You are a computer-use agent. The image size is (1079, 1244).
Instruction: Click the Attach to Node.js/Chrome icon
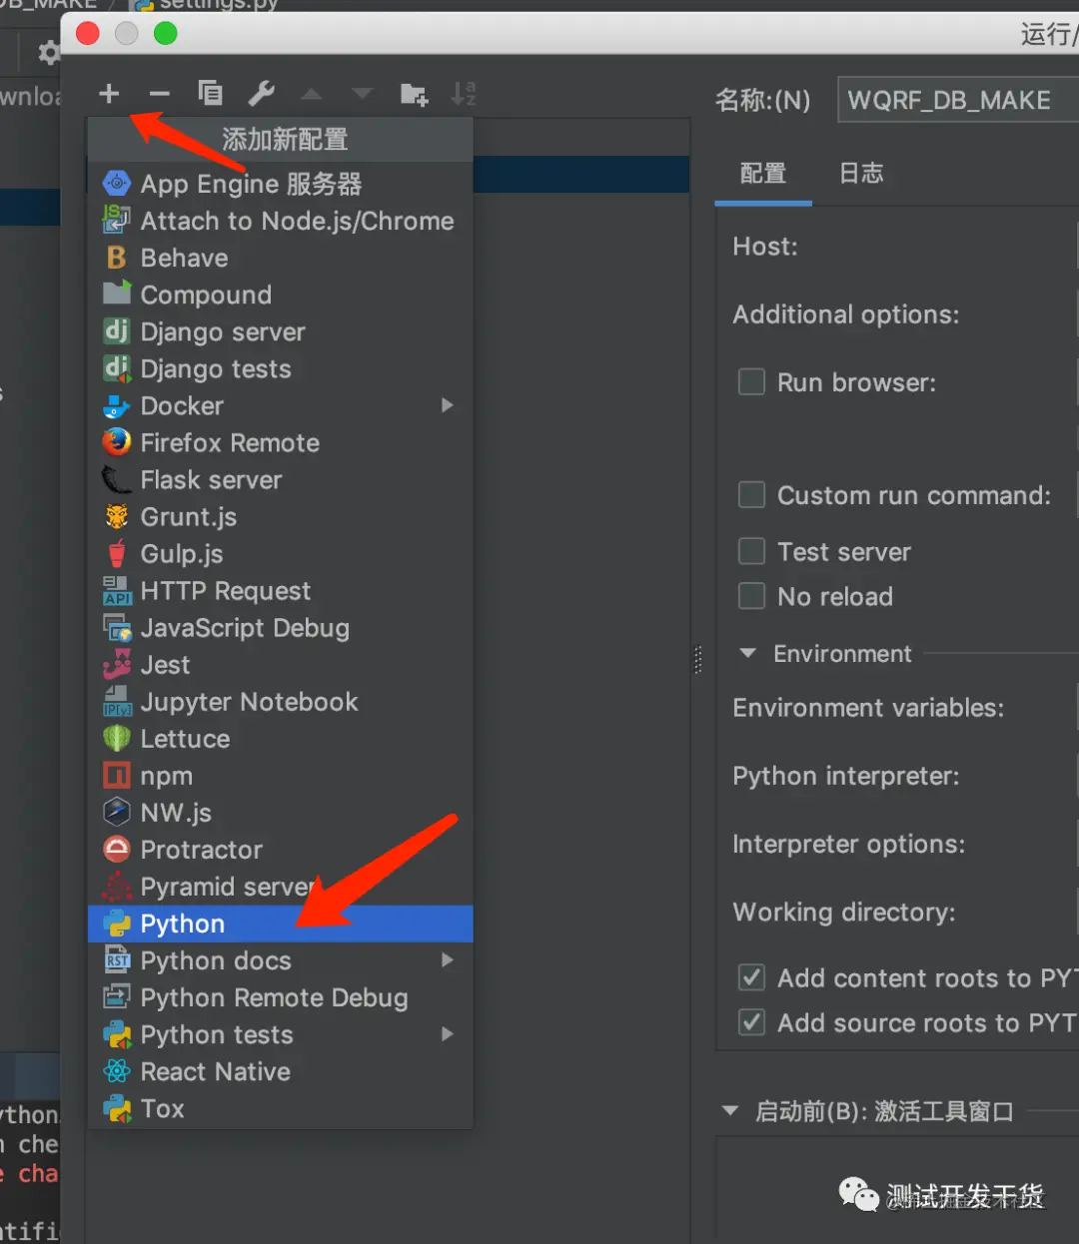pyautogui.click(x=117, y=221)
